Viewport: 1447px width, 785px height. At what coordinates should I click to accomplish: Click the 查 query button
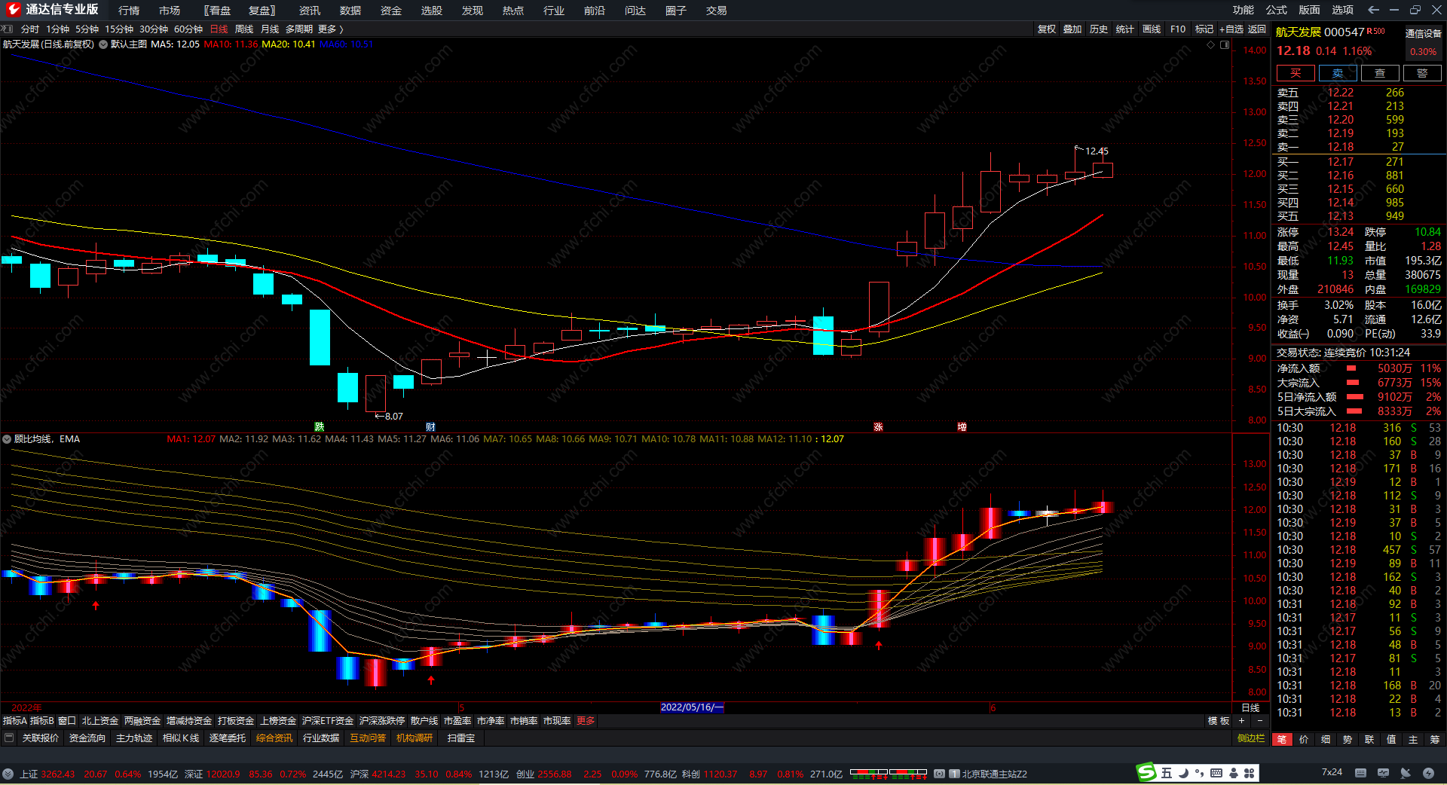1380,73
